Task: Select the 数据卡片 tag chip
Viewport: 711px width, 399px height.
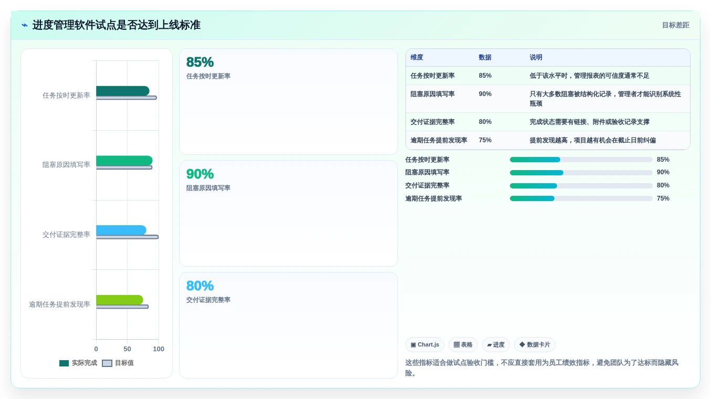Action: click(x=535, y=345)
